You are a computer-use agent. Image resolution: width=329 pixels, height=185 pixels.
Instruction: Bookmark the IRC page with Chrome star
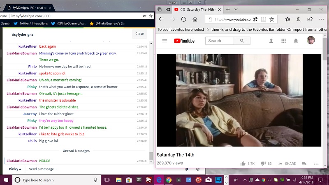[151, 16]
